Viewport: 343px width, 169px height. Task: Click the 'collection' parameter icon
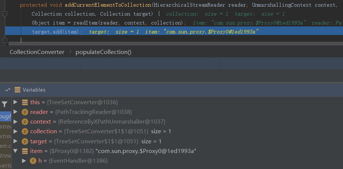point(25,131)
